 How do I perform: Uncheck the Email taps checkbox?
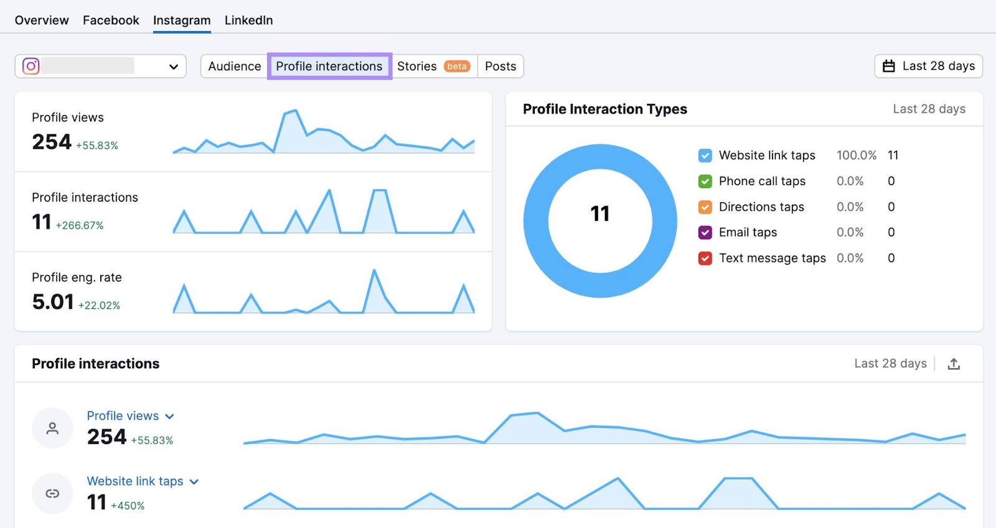coord(705,232)
